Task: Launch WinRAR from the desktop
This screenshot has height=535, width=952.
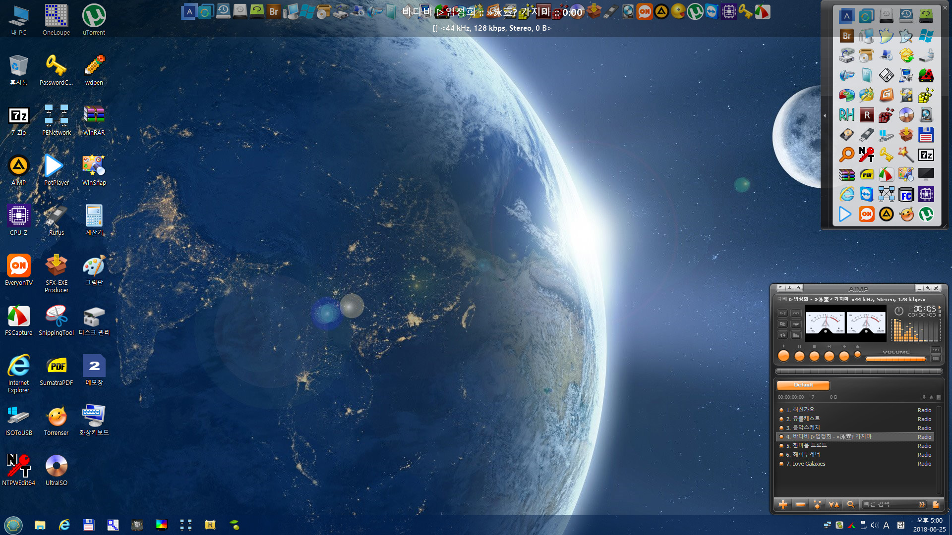Action: 94,120
